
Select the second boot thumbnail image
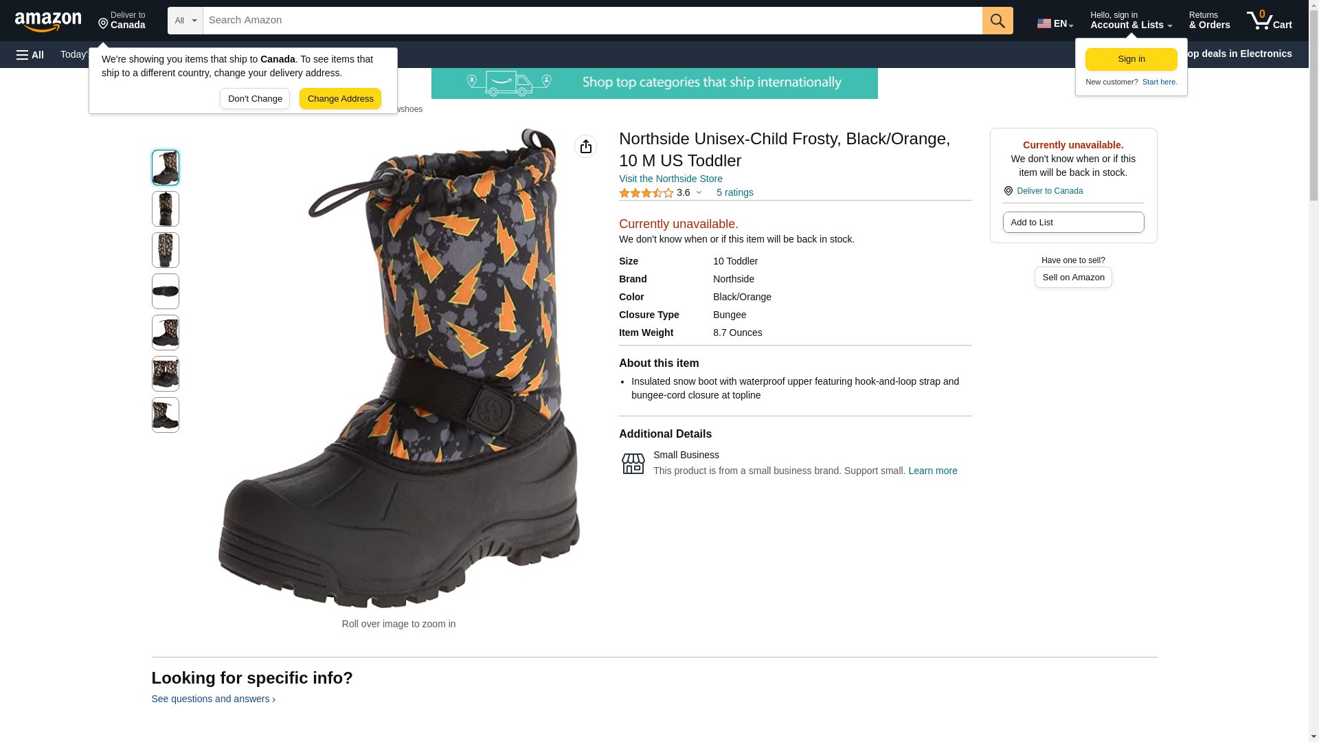pos(166,209)
